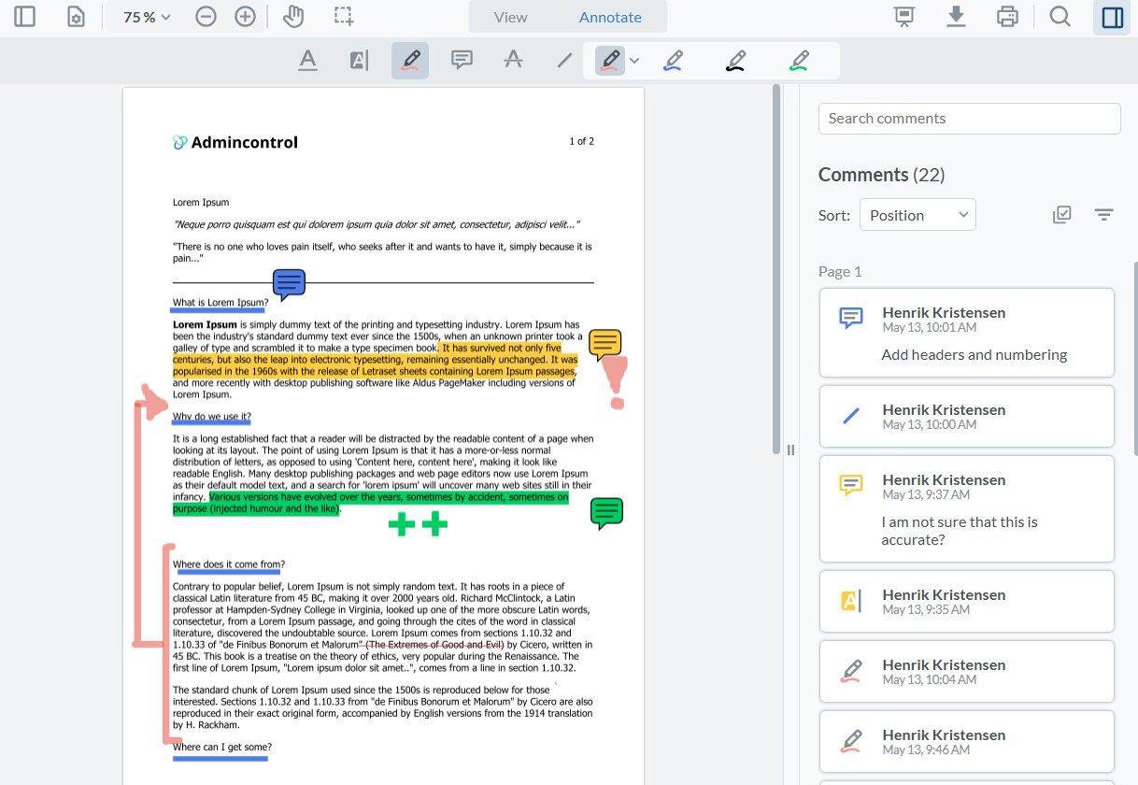The height and width of the screenshot is (785, 1138).
Task: Select the Pan hand tool
Action: (x=293, y=17)
